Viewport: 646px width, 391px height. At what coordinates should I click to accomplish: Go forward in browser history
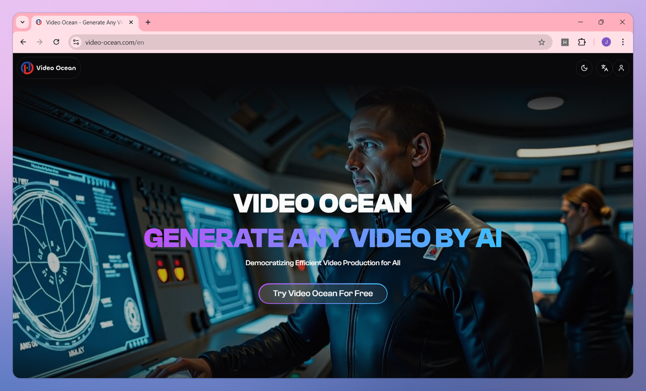(39, 42)
